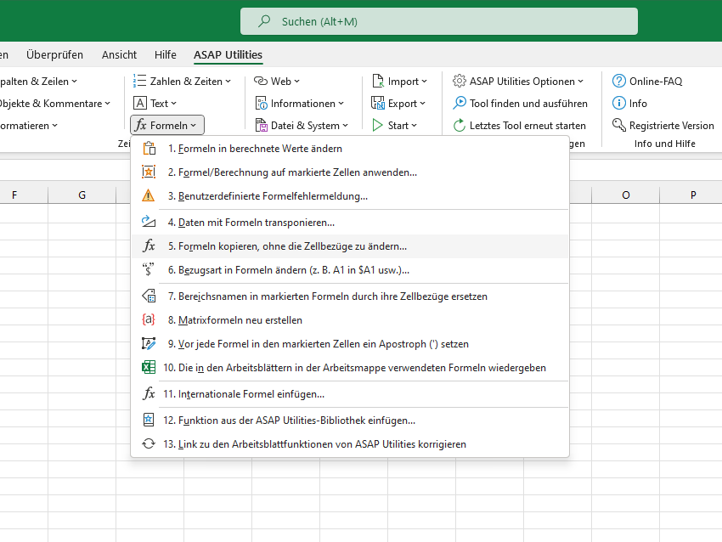Click the tag icon for Bereichsnamen ersetzen

click(x=149, y=296)
